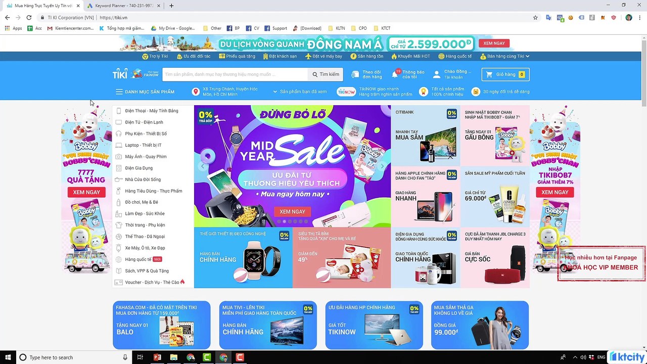647x364 pixels.
Task: Open the Chrome three-dot menu
Action: (x=640, y=17)
